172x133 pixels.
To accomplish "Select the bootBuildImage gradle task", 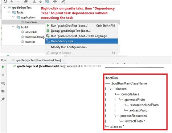I will [x=35, y=37].
